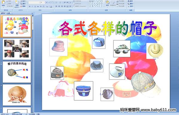Click the Find binoculars icon
Viewport: 179px width, 115px height.
130,1
